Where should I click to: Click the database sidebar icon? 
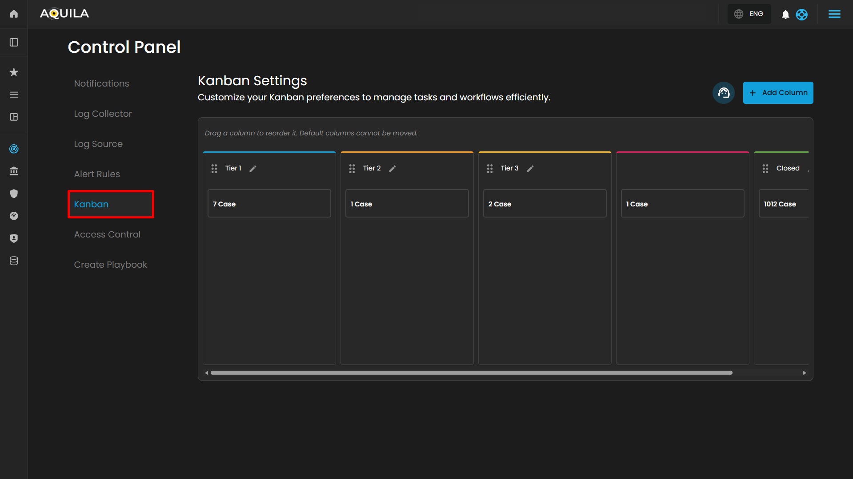14,261
